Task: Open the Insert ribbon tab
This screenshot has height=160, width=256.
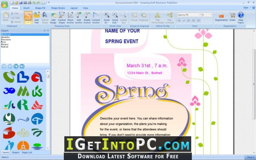Action: click(26, 8)
